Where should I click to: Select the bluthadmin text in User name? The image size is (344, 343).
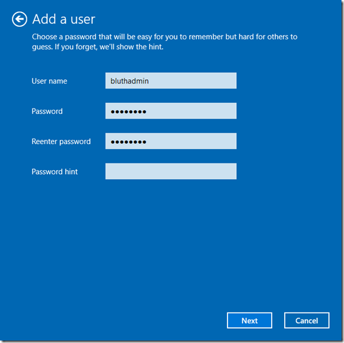(130, 81)
